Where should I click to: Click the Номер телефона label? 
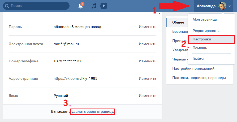tap(23, 61)
